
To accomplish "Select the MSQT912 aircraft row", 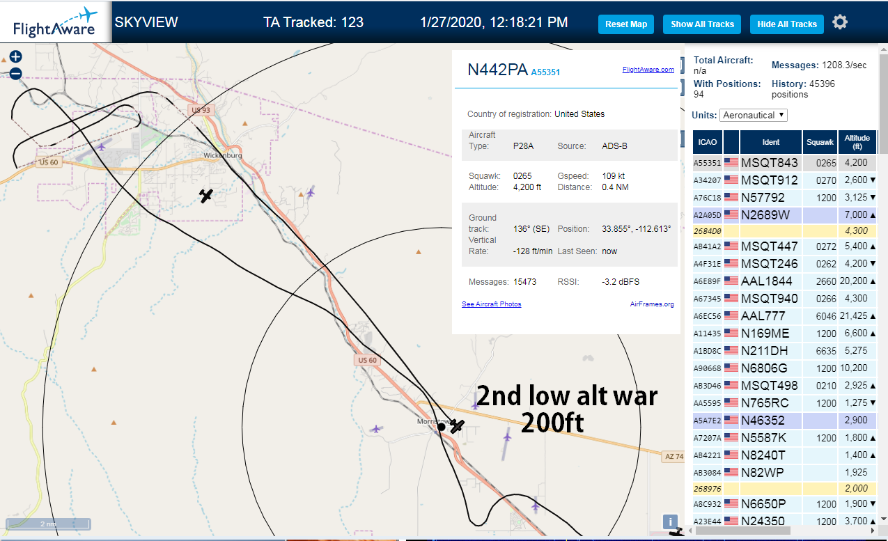I will tap(785, 180).
